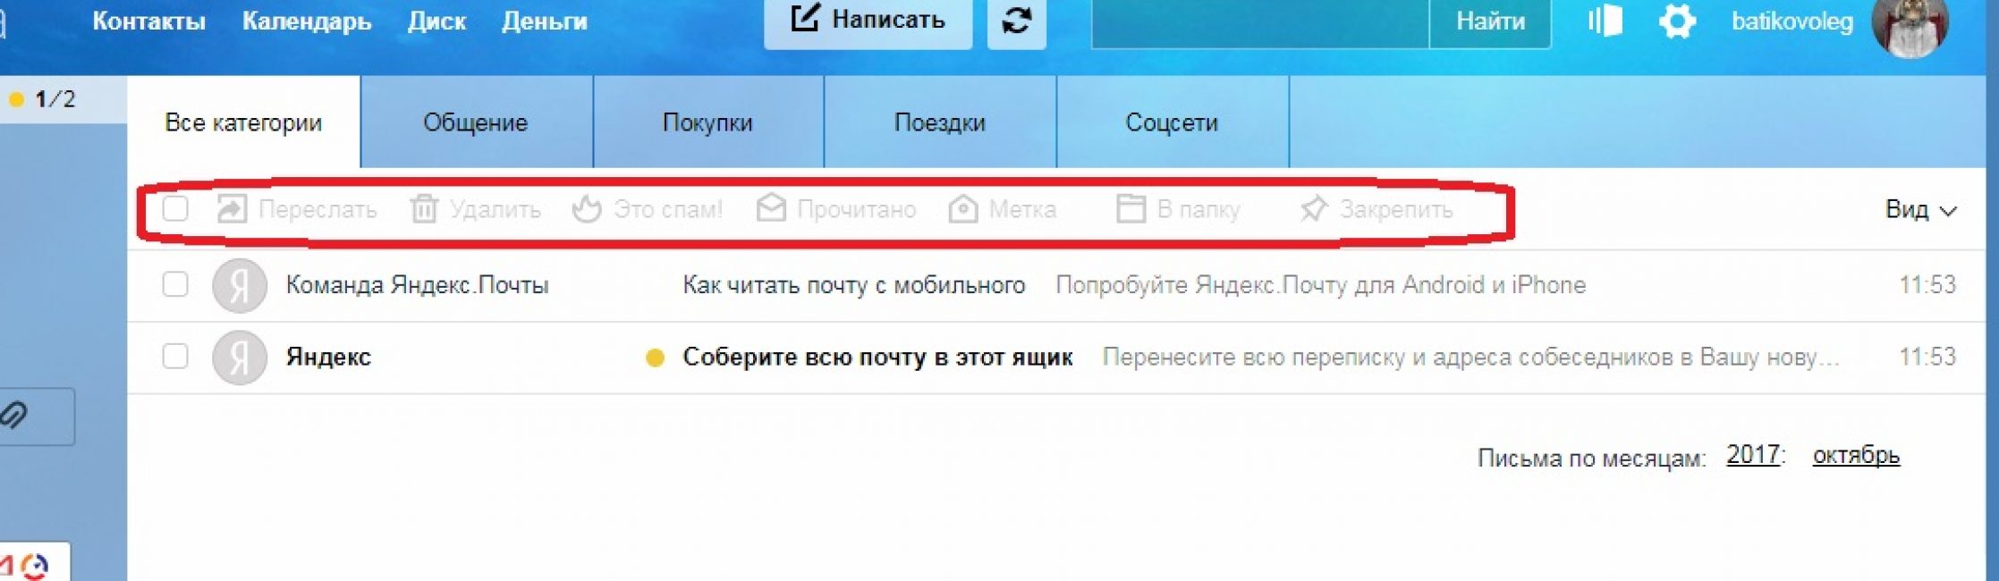Click Яндекс sender avatar icon

[x=239, y=357]
